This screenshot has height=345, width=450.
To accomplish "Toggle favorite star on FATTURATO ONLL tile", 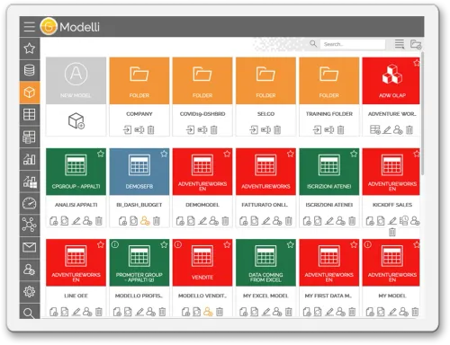I will pos(291,154).
